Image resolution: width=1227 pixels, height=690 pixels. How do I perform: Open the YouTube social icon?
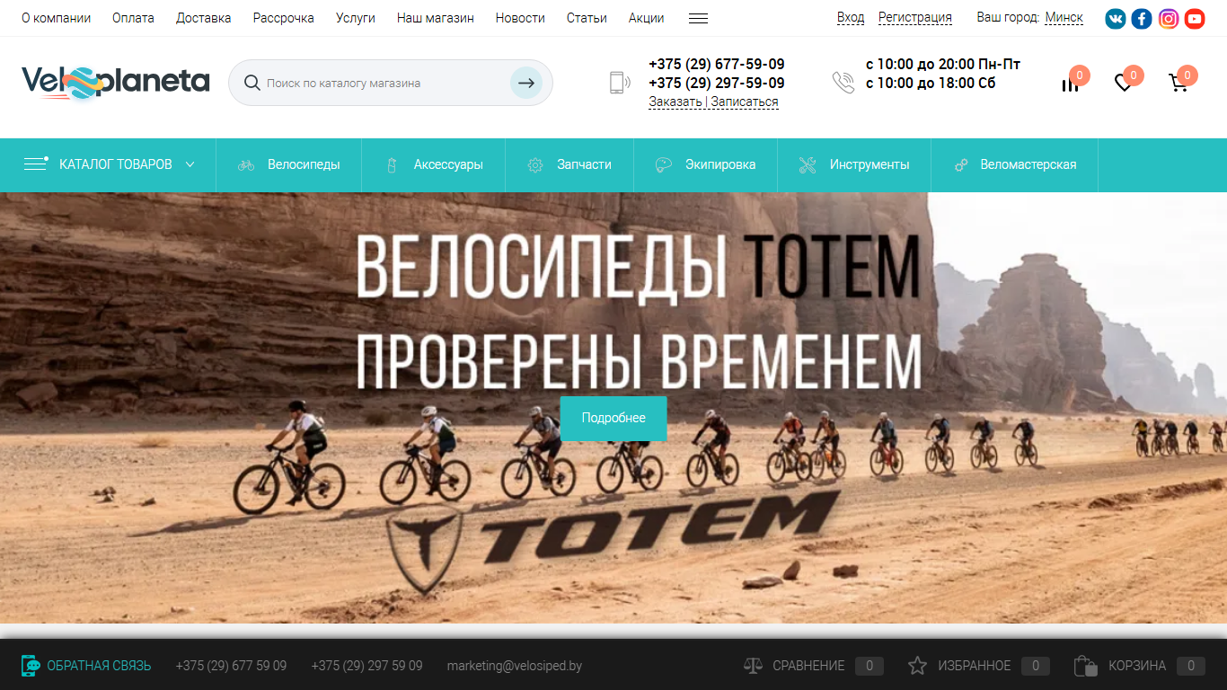point(1195,18)
